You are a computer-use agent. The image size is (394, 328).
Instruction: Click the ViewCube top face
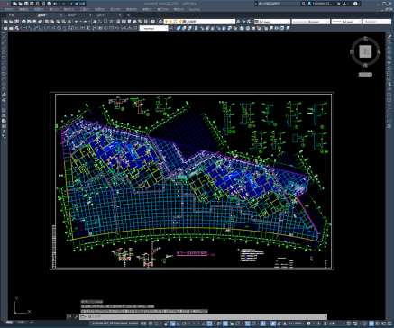click(365, 51)
